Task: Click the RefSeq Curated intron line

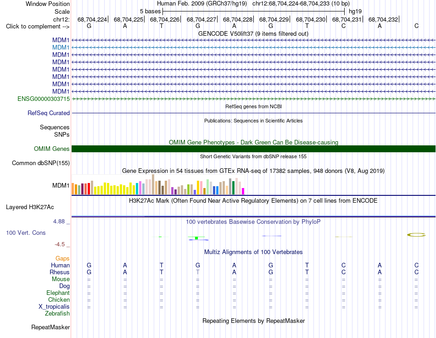Action: pyautogui.click(x=253, y=113)
